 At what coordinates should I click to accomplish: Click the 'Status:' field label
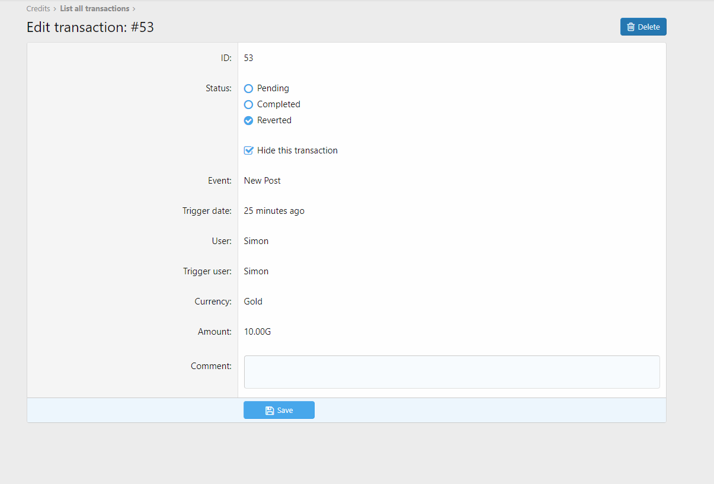pyautogui.click(x=218, y=88)
